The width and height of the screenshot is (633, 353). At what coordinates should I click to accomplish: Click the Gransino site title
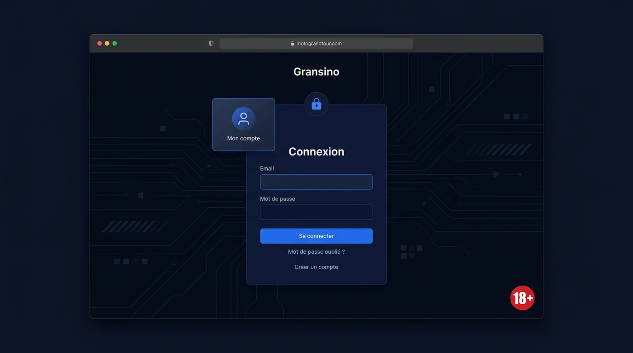(316, 72)
